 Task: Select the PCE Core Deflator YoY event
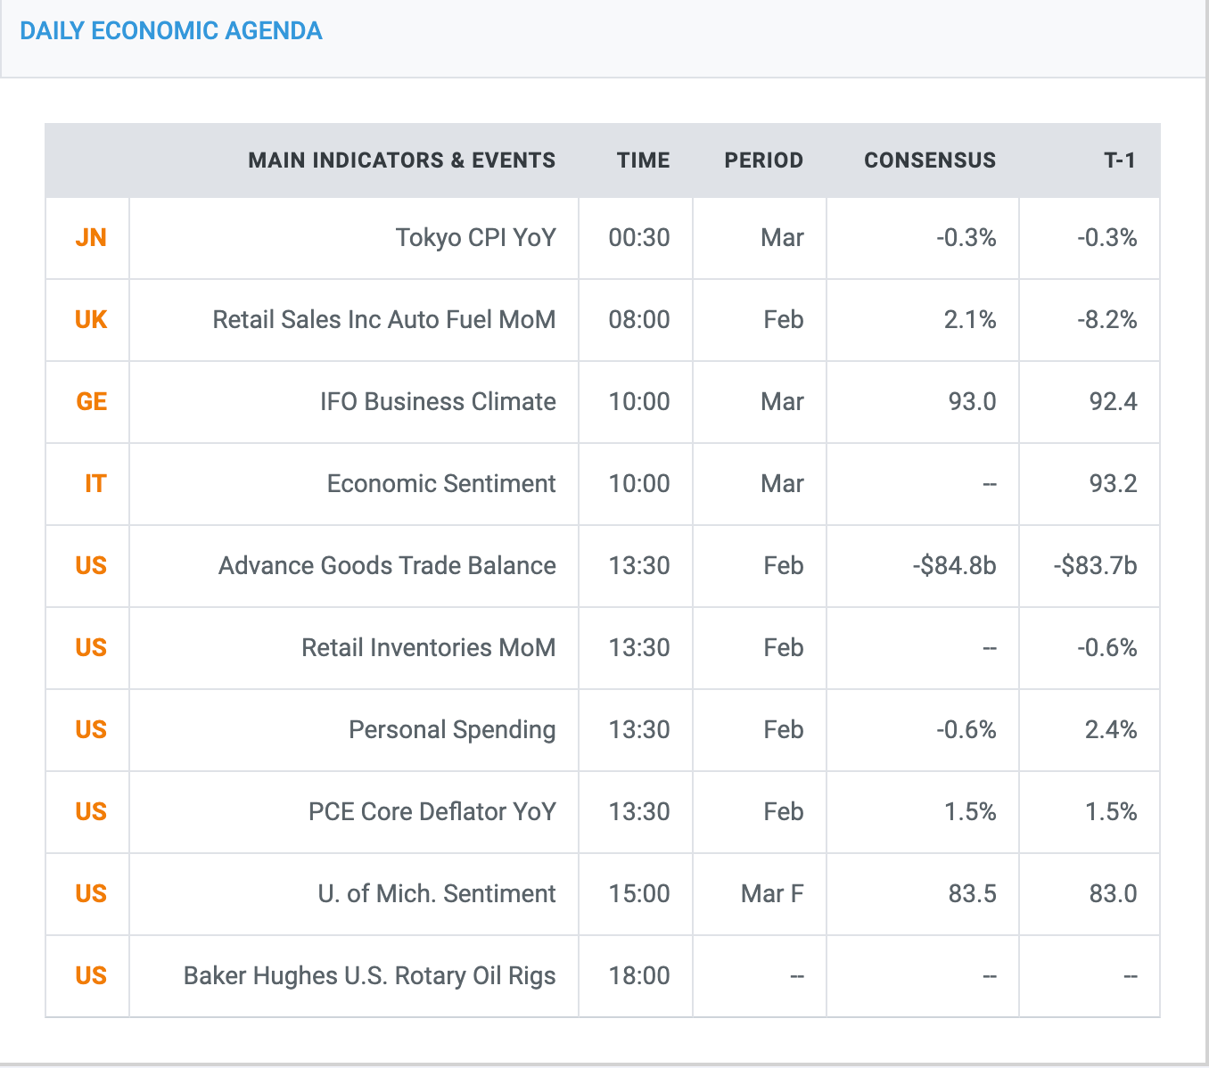[x=432, y=812]
